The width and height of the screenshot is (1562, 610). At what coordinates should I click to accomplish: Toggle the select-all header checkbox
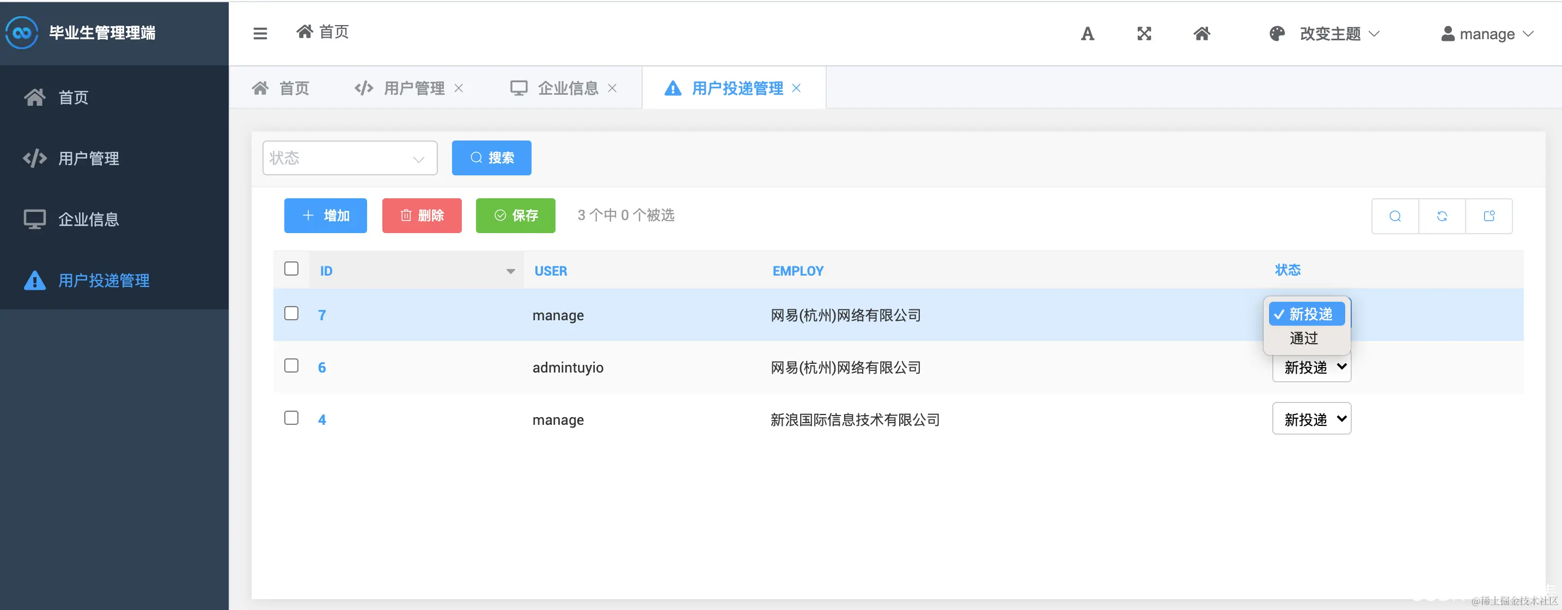tap(291, 269)
